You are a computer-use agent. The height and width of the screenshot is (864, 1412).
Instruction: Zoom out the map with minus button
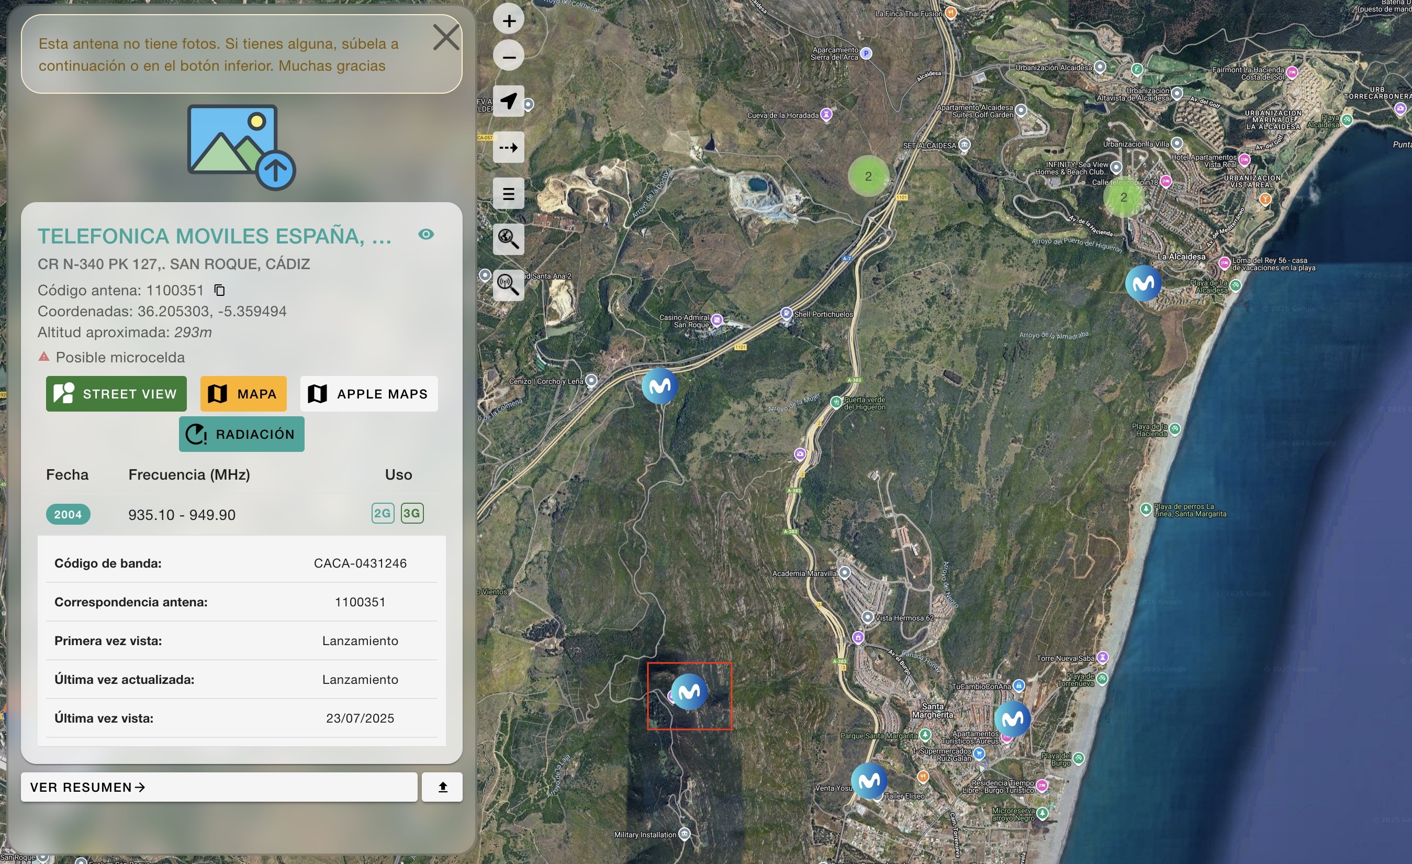508,56
